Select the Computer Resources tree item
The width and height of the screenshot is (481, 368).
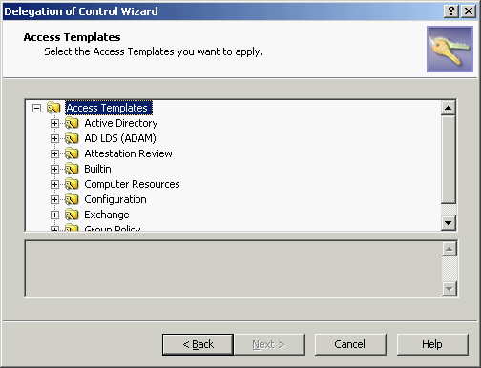click(132, 184)
